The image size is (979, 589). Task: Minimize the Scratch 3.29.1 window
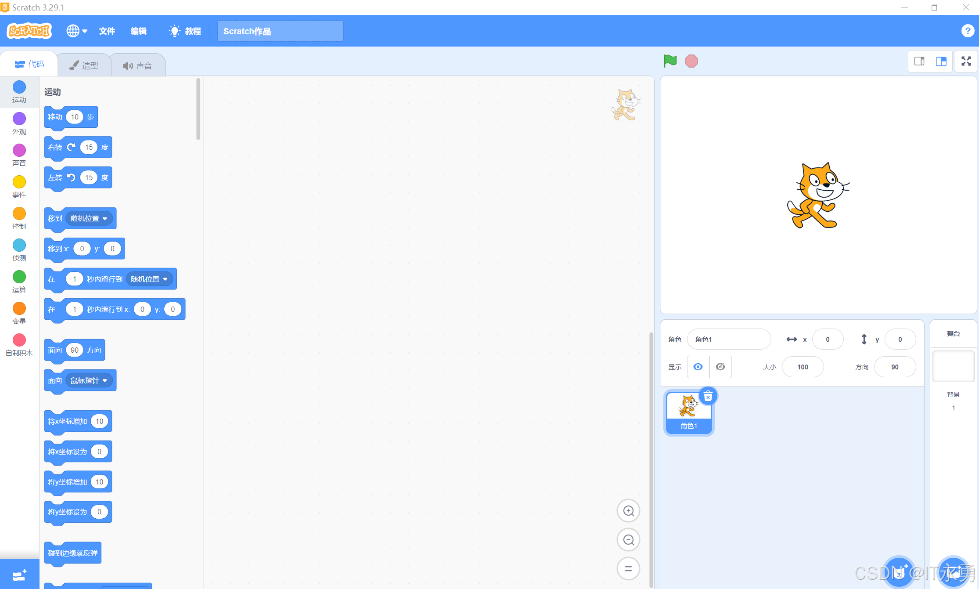tap(904, 7)
